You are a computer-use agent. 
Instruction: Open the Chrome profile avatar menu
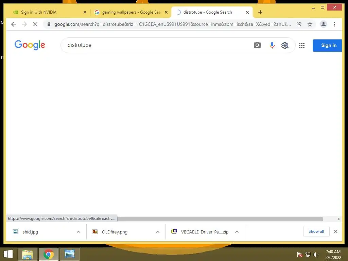324,24
